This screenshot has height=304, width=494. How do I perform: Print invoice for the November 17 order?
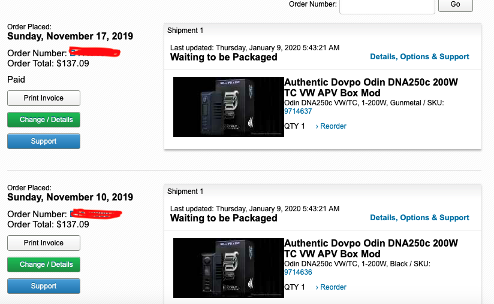[x=44, y=98]
